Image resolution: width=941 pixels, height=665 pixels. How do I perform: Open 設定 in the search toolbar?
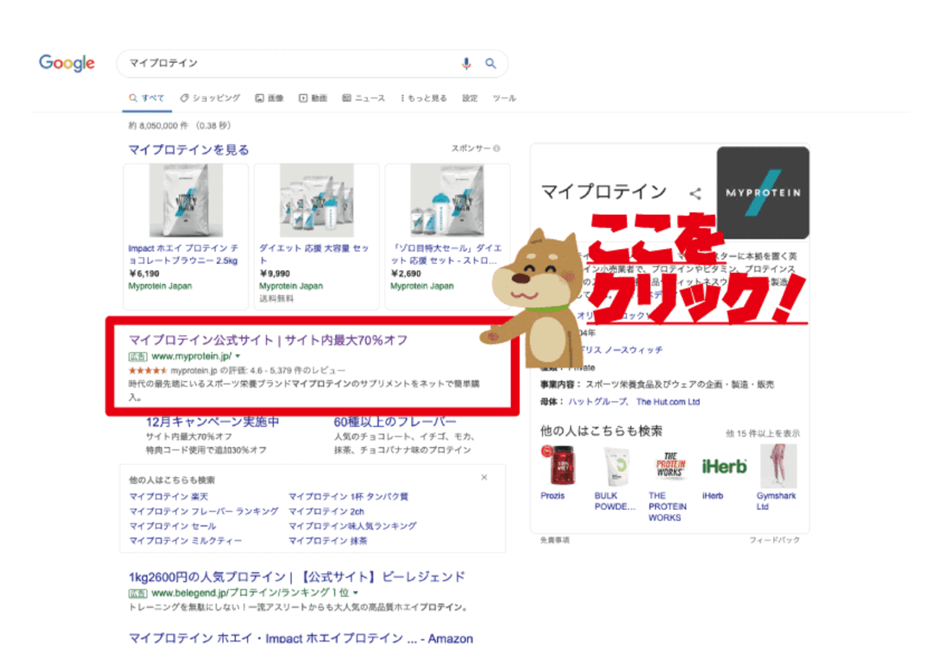click(x=470, y=98)
